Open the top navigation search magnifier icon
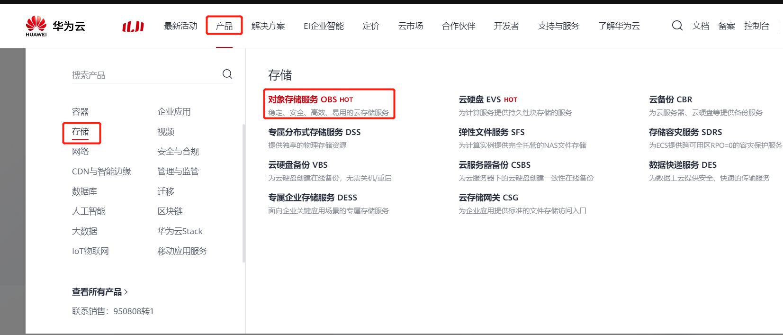 point(677,26)
